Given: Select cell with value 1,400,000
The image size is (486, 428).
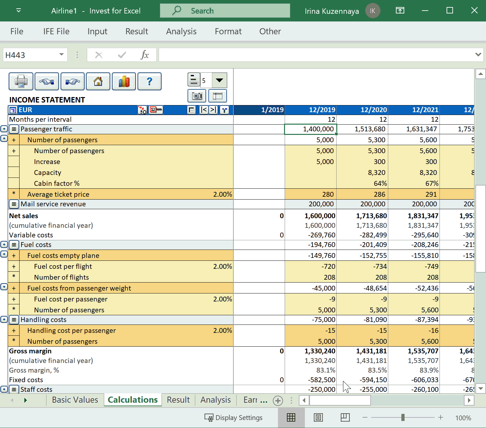Looking at the screenshot, I should click(311, 129).
